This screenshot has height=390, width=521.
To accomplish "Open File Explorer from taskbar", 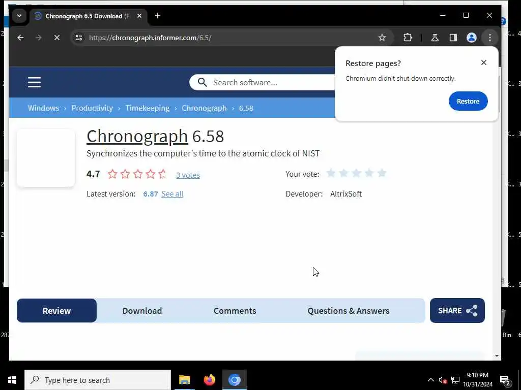I will click(x=184, y=380).
